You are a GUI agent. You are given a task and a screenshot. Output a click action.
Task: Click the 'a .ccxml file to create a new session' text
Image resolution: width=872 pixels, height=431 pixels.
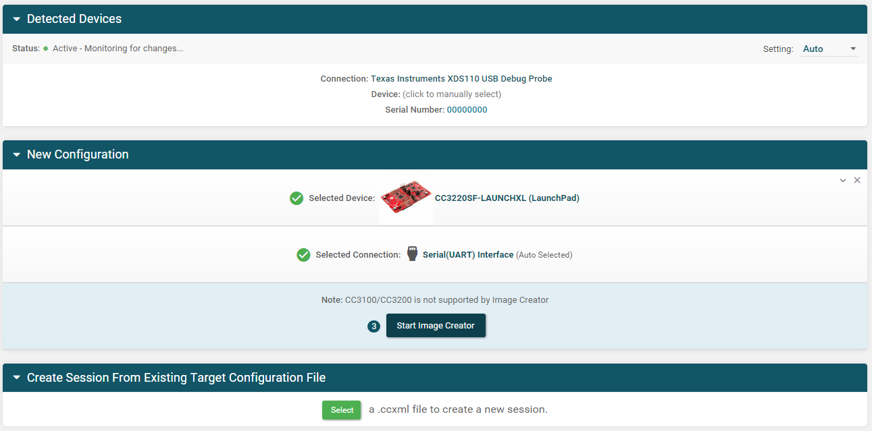point(458,409)
